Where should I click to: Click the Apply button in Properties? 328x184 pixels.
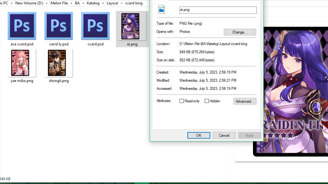(249, 135)
